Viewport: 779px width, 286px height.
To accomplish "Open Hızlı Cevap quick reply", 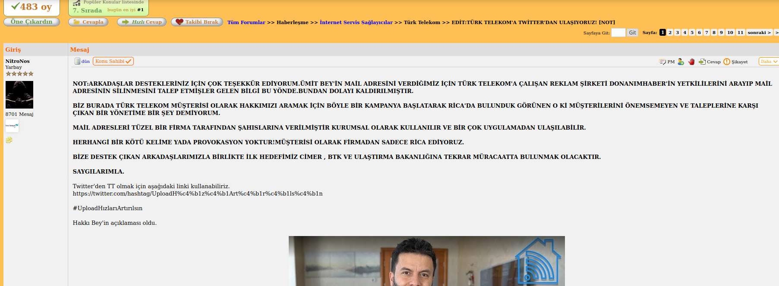I will pyautogui.click(x=142, y=22).
